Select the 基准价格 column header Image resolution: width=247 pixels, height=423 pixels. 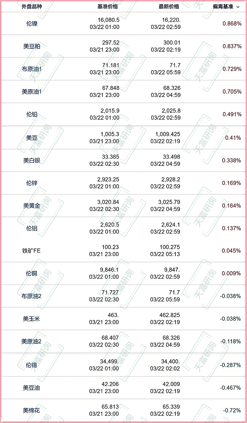pos(108,7)
